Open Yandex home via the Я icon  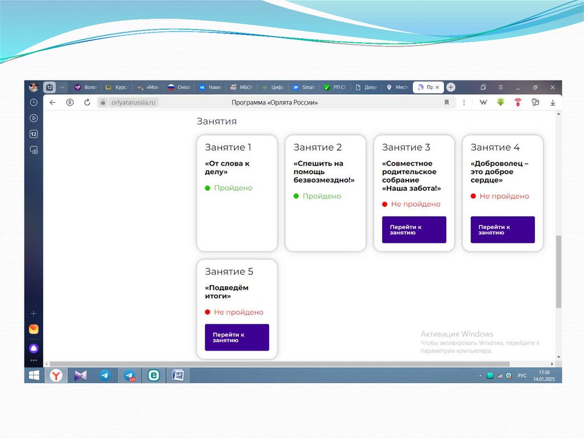pos(70,102)
